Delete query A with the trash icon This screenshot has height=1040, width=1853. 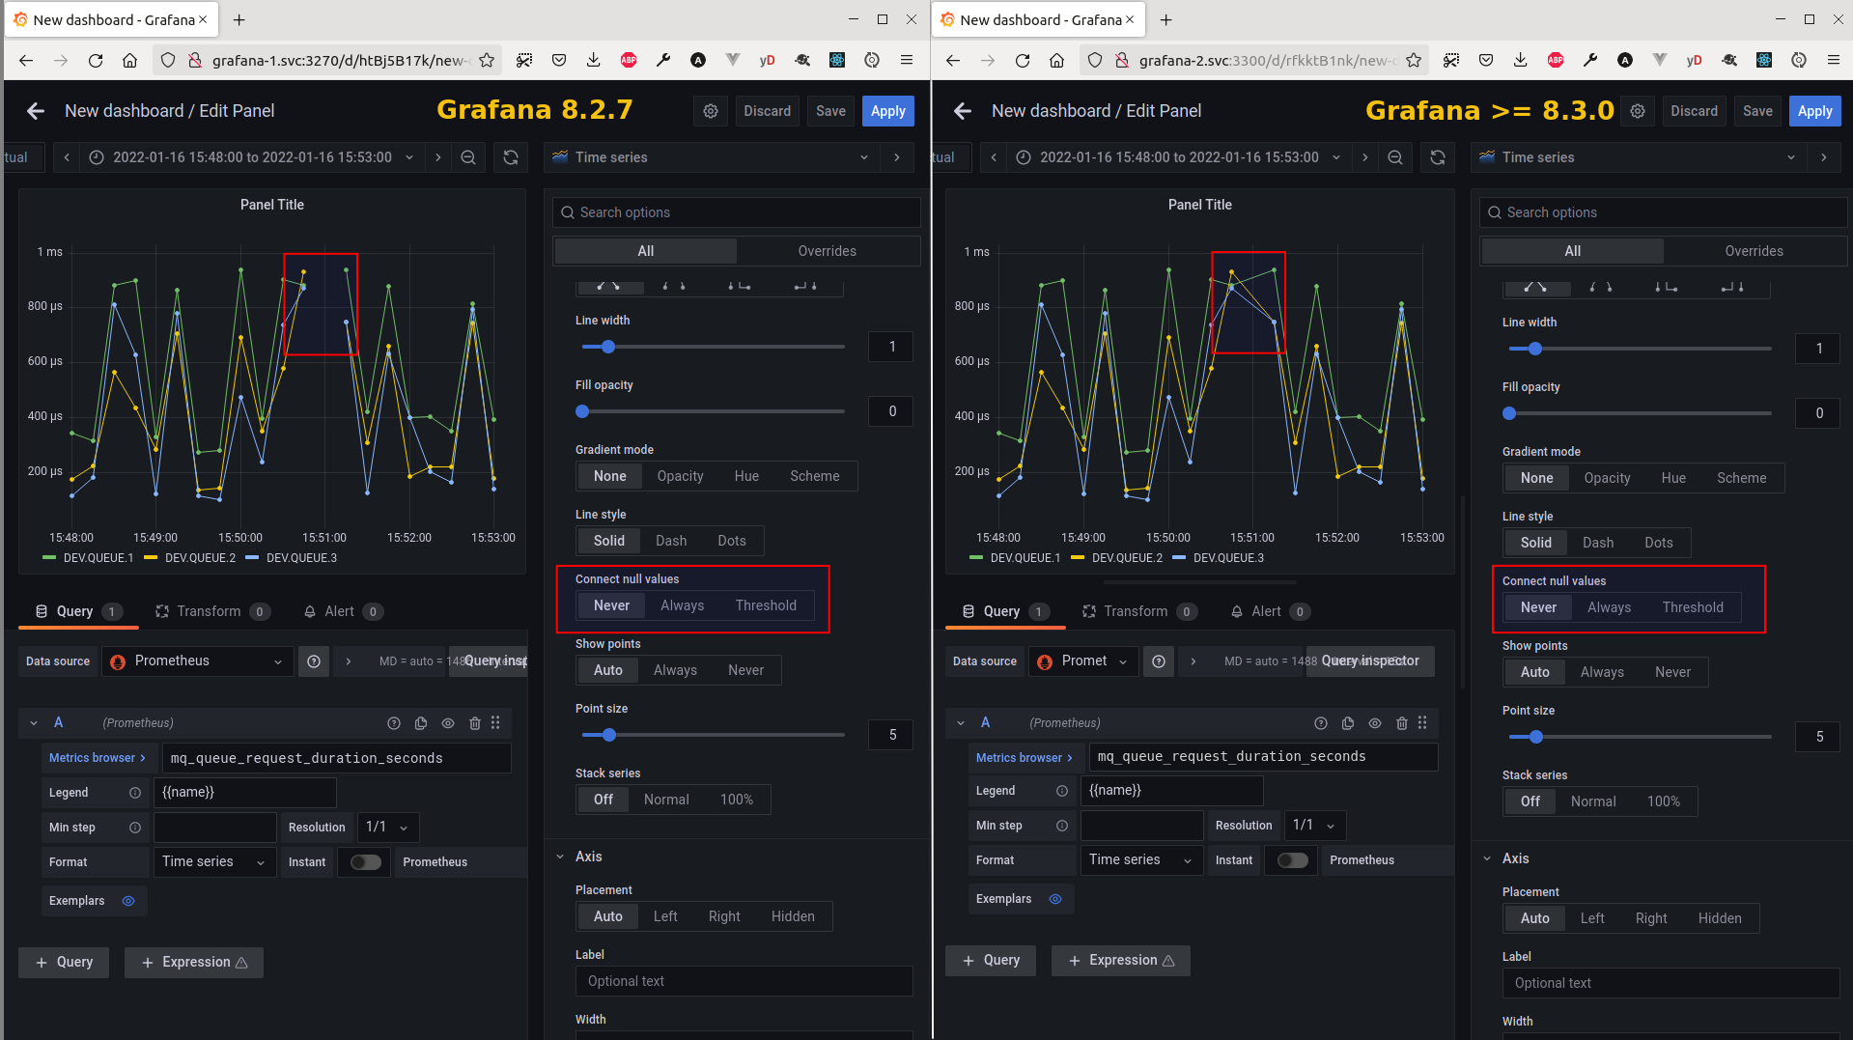tap(474, 722)
